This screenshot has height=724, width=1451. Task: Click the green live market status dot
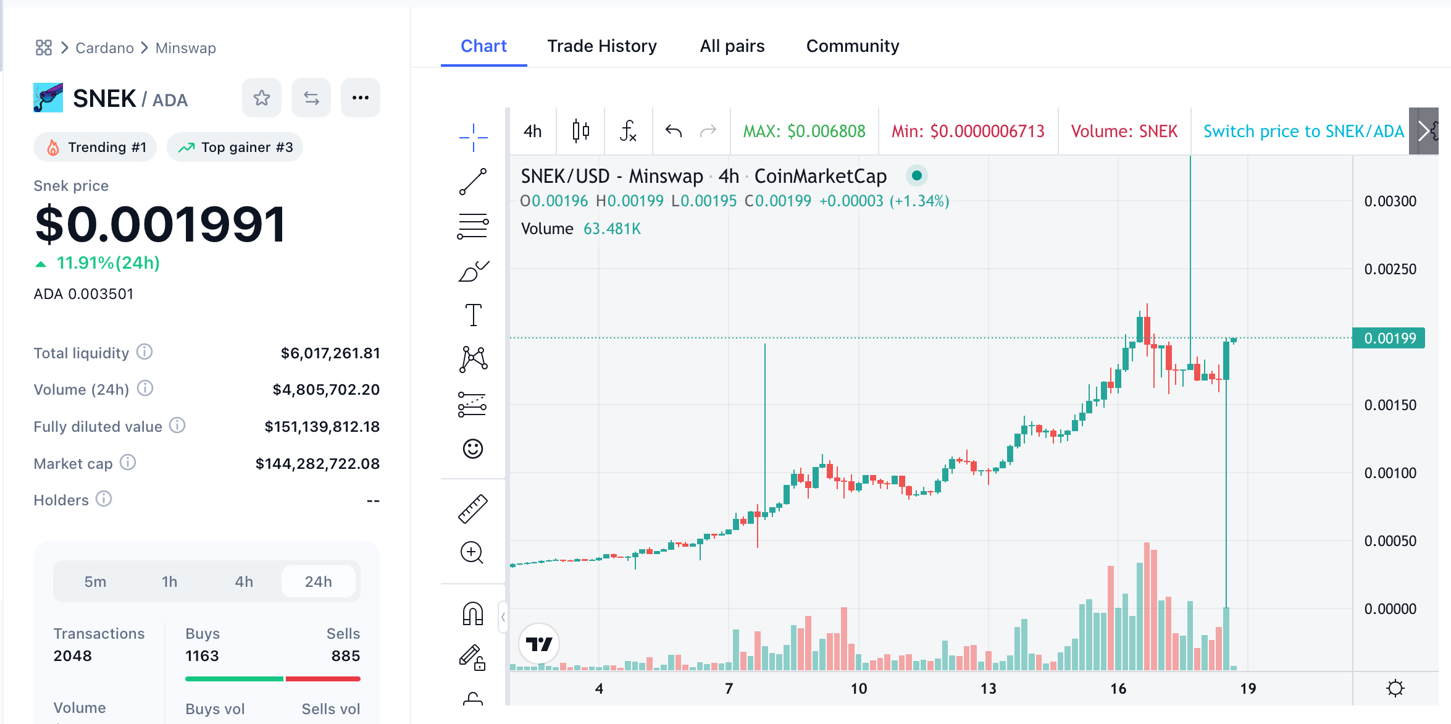coord(917,175)
